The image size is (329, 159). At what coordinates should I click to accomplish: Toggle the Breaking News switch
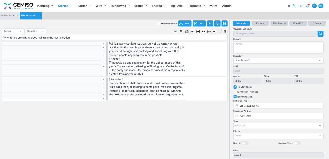coord(297,143)
